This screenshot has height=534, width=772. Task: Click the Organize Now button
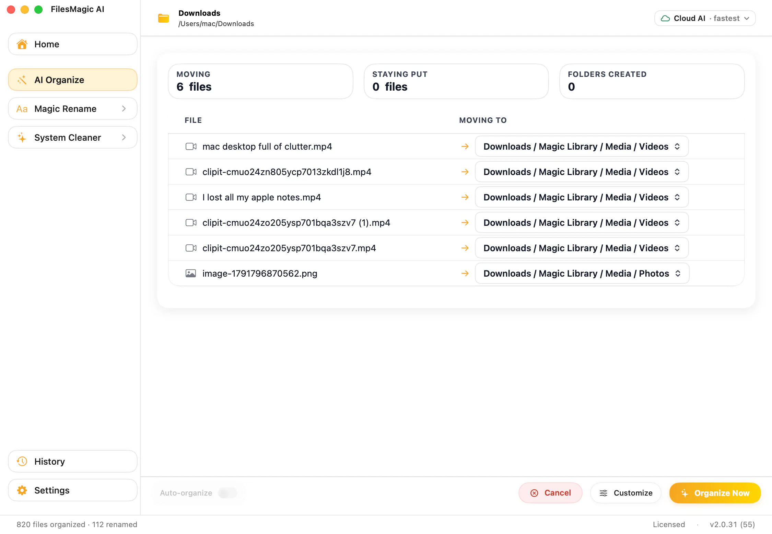tap(715, 493)
